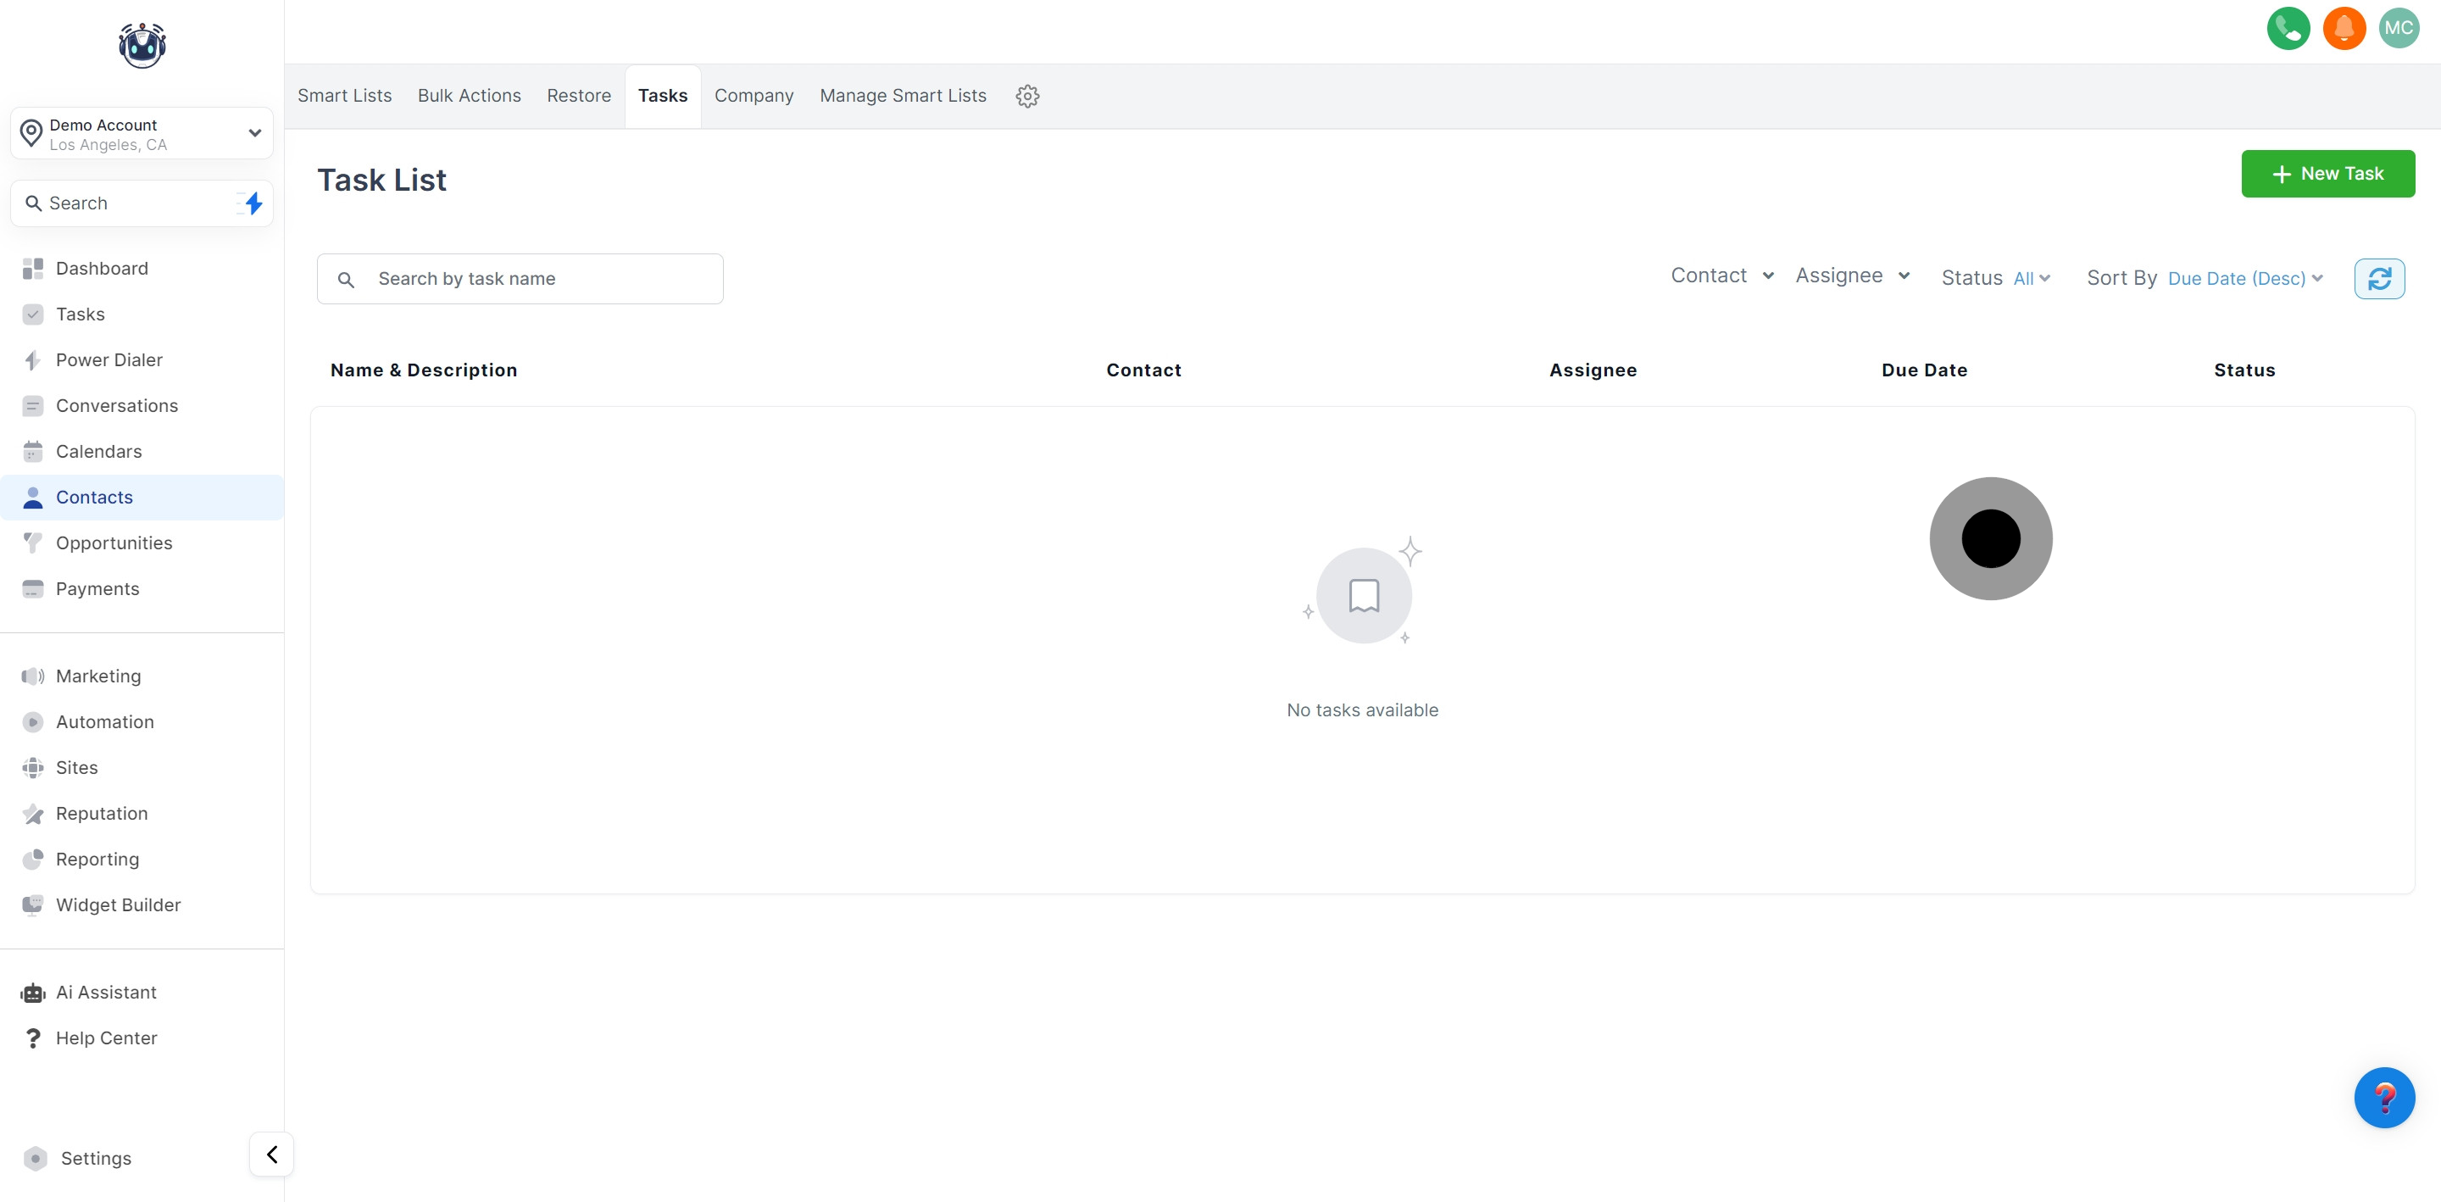Click the tab bar settings gear icon

[1027, 96]
